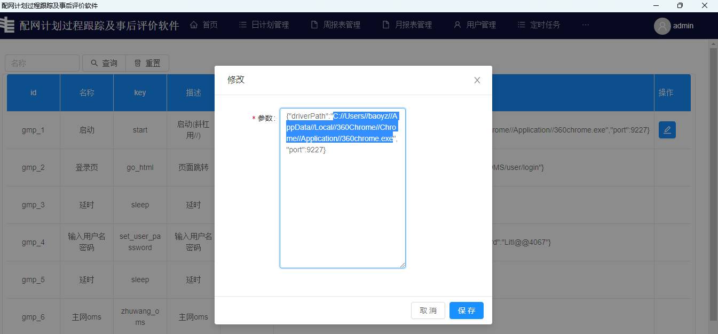Click the page vertical scrollbar
The height and width of the screenshot is (334, 718).
(x=713, y=184)
